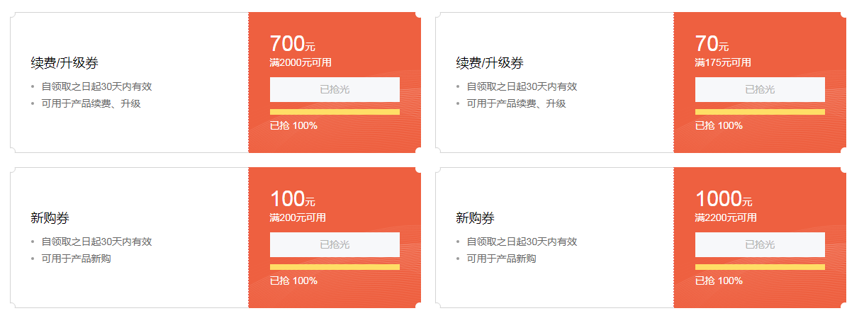Click the progress bar on the 70元 coupon
This screenshot has width=864, height=323.
[x=760, y=112]
